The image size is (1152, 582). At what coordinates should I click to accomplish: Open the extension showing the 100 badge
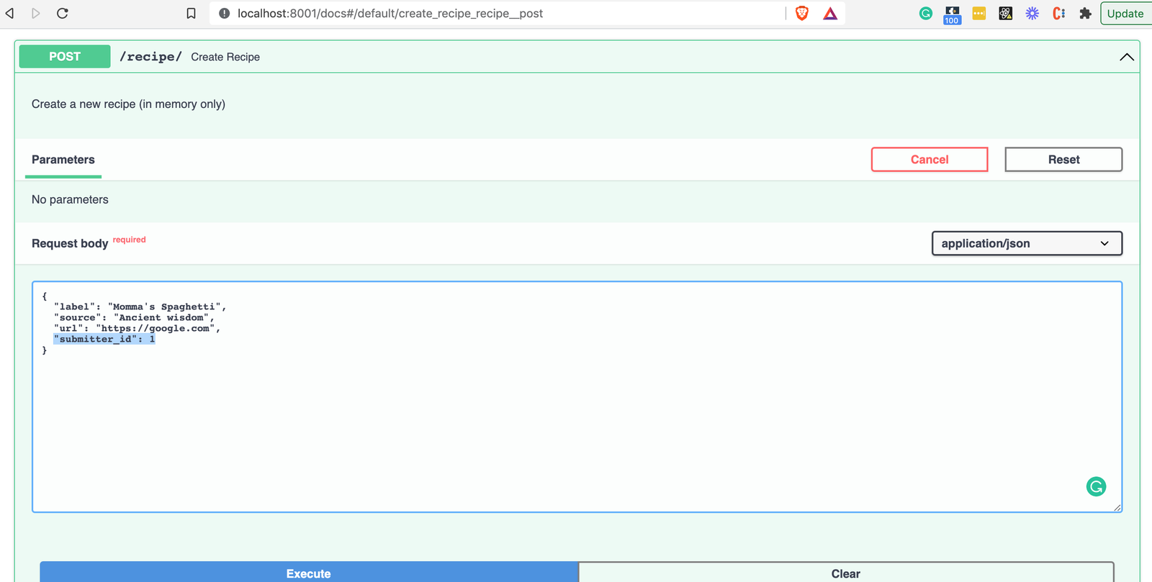(x=952, y=14)
